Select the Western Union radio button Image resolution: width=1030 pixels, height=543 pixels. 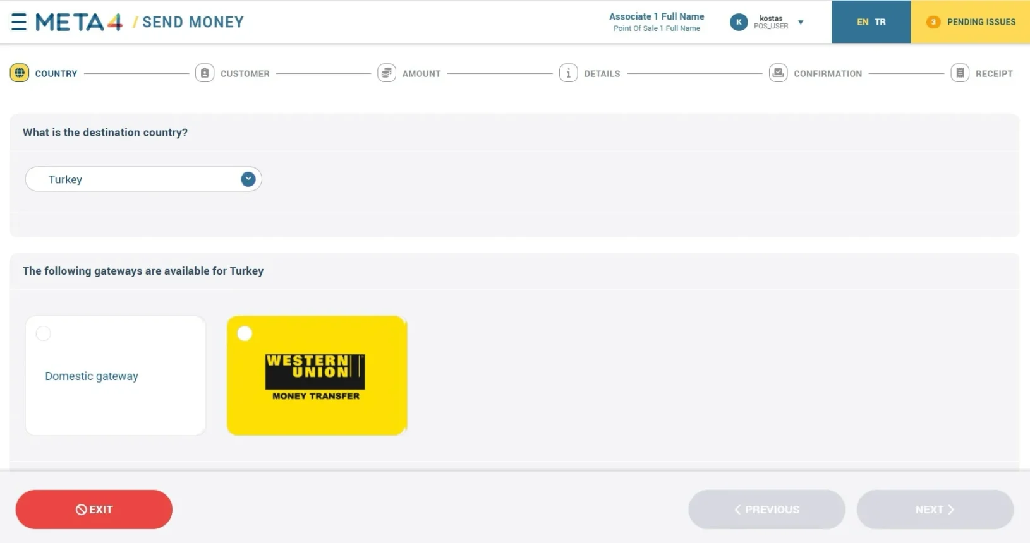[245, 333]
